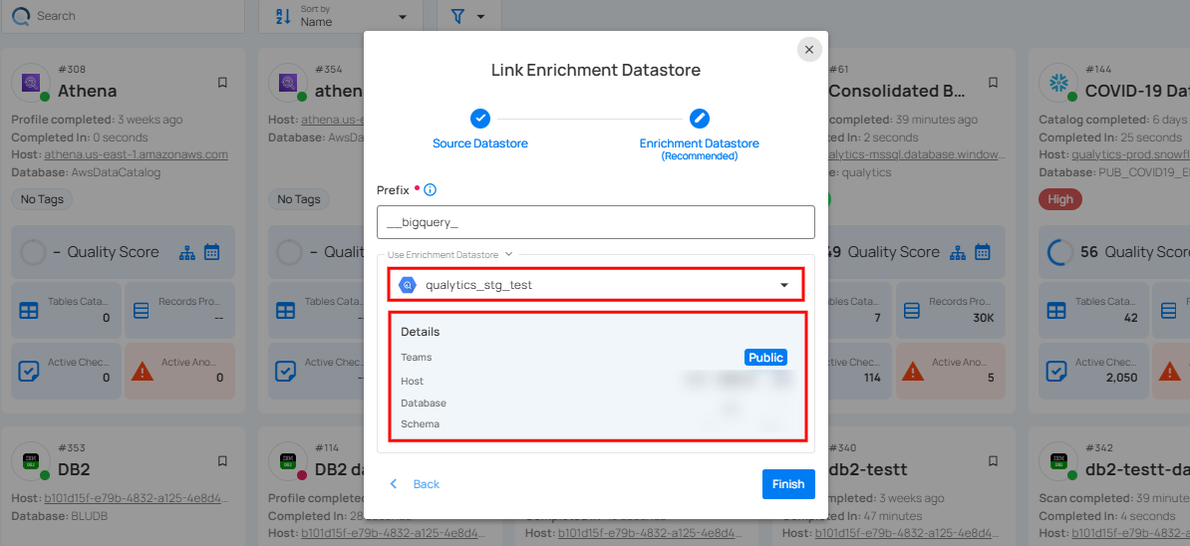Open hierarchy icon on 49 Quality Score card
1190x546 pixels.
958,252
